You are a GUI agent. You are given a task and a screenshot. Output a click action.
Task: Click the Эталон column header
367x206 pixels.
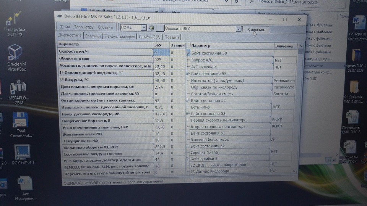click(x=177, y=45)
